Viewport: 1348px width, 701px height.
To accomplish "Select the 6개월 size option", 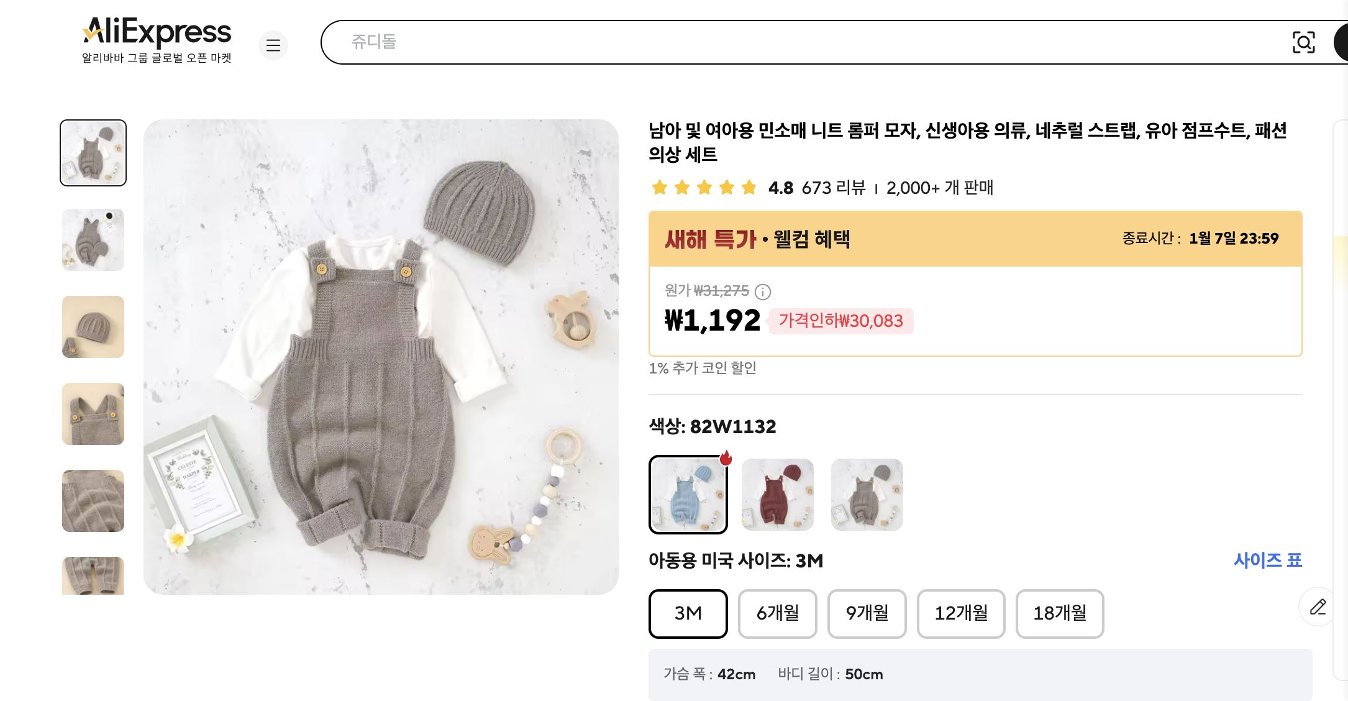I will (777, 614).
